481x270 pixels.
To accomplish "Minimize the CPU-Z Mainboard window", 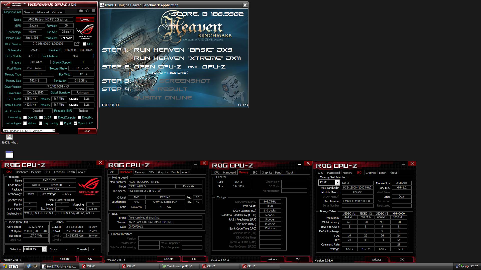I will point(195,164).
